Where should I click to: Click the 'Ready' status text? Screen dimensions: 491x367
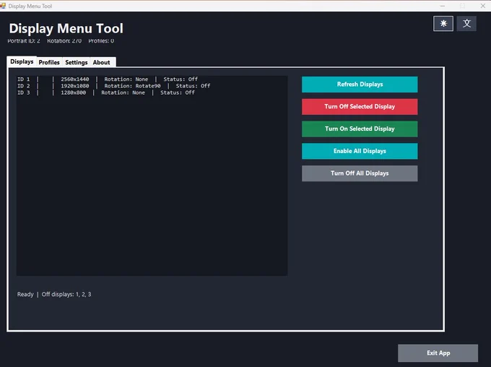(x=25, y=294)
